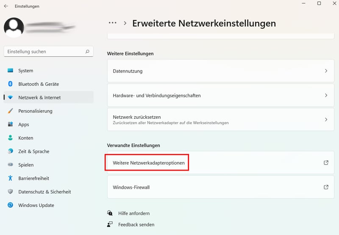This screenshot has height=235, width=339.
Task: Open the breadcrumb three-dots menu
Action: 112,23
